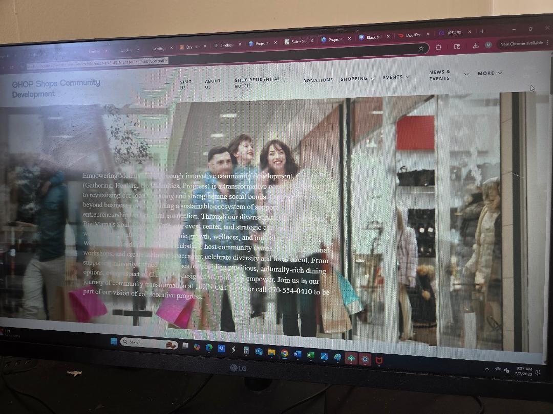The width and height of the screenshot is (553, 414).
Task: Open the lightning-shaped app icon on taskbar
Action: tap(233, 349)
